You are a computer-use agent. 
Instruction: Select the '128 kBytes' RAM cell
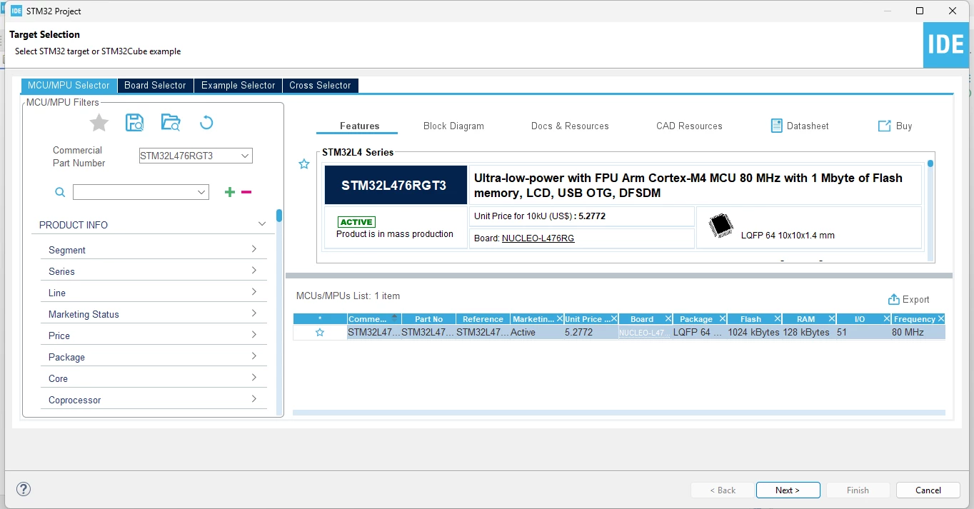coord(807,333)
